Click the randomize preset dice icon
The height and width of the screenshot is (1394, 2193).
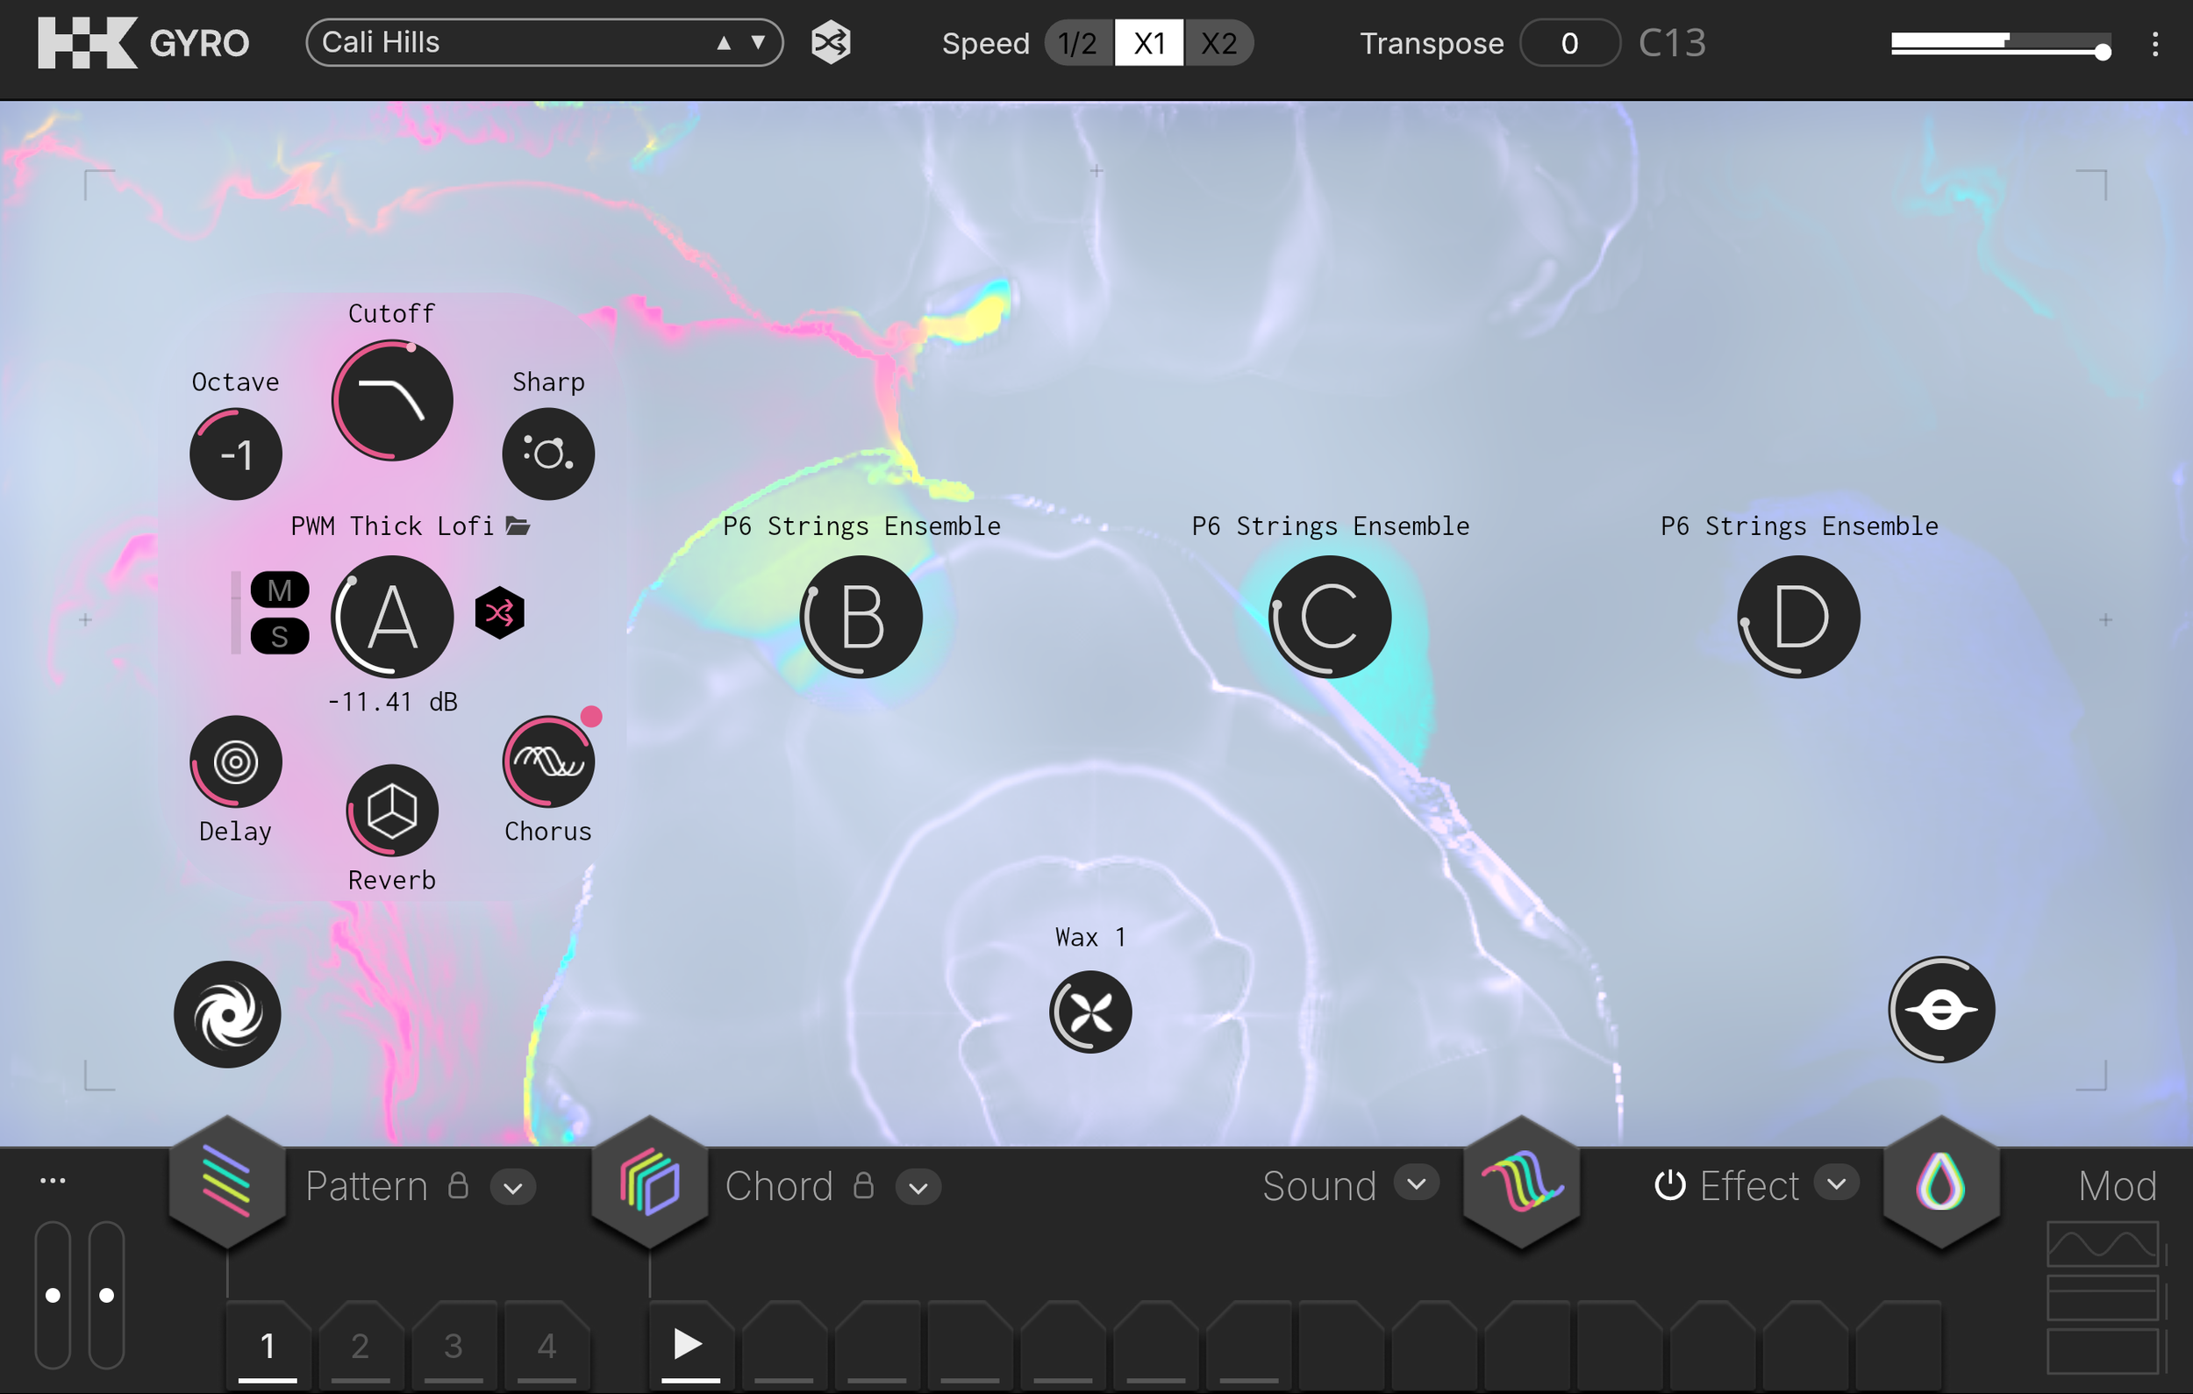[831, 43]
